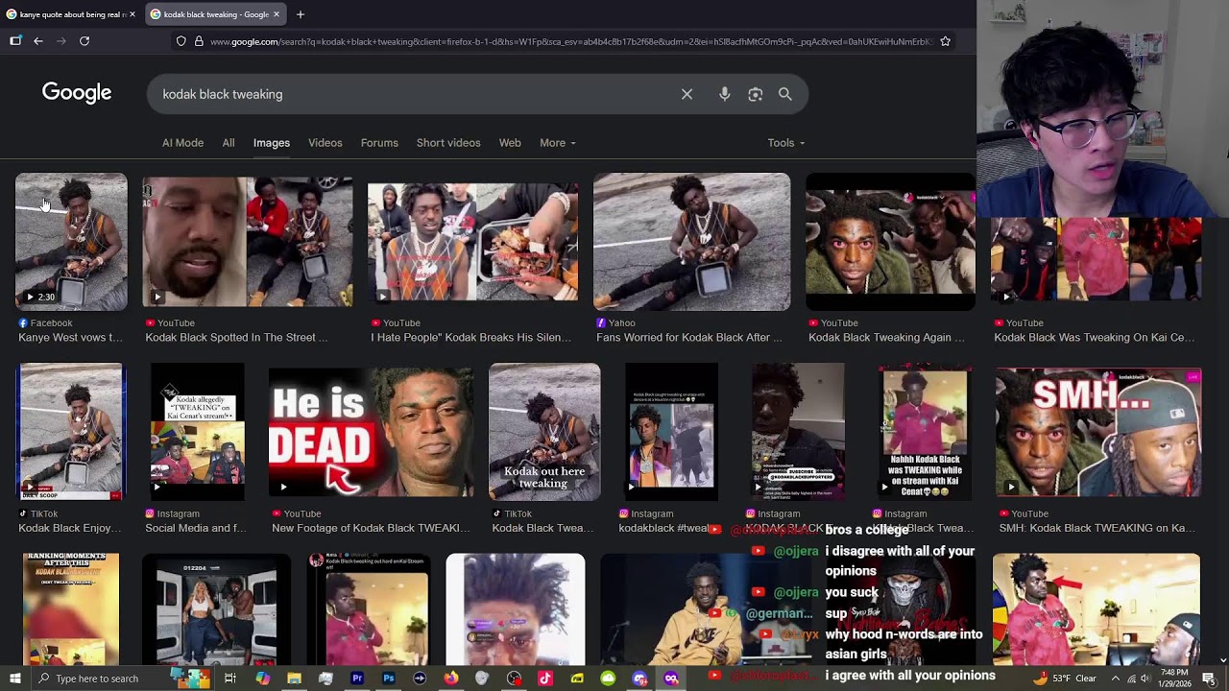Open the tracking protection shield icon
This screenshot has width=1229, height=691.
coord(181,41)
